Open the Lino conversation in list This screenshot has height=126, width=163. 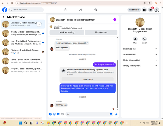(23, 43)
